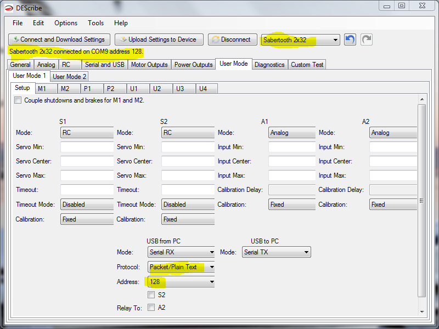Click the A2 Input Max field
Image resolution: width=439 pixels, height=329 pixels.
[x=393, y=175]
